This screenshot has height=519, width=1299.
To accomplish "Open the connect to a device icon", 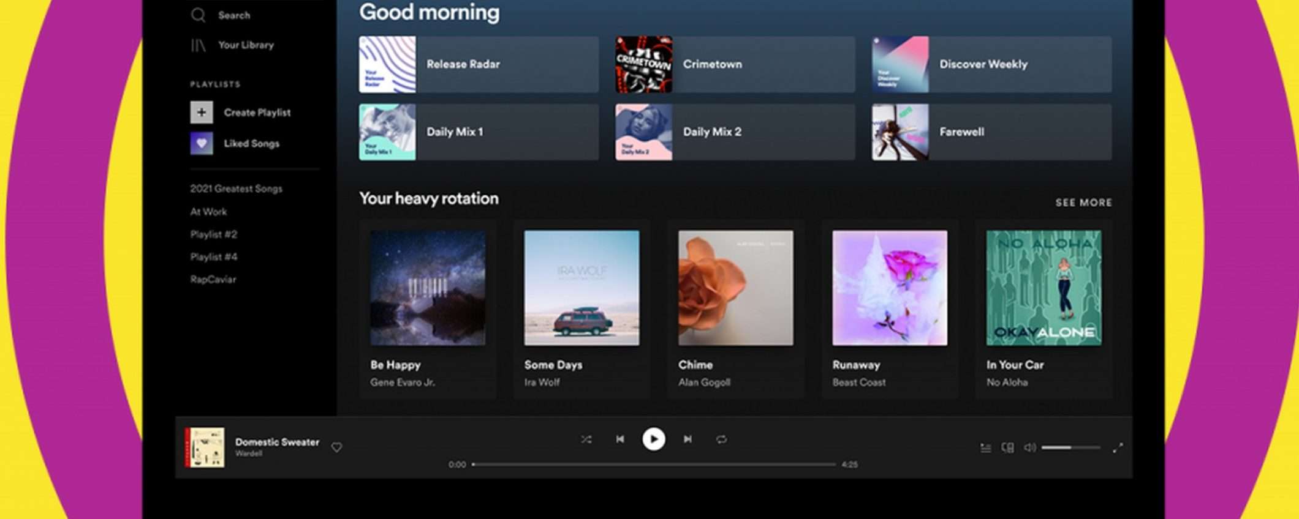I will (1007, 448).
